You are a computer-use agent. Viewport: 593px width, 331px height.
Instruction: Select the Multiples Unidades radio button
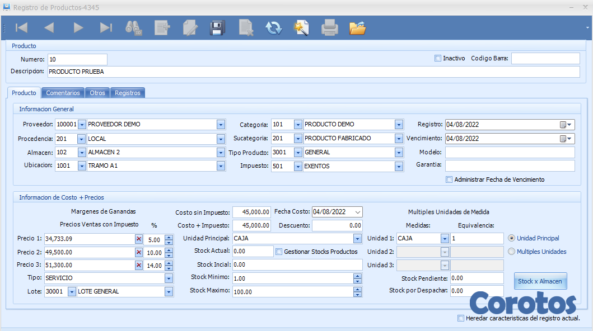click(511, 252)
